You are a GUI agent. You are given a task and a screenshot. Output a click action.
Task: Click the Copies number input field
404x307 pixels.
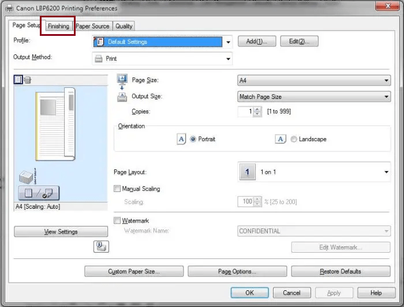pos(246,112)
